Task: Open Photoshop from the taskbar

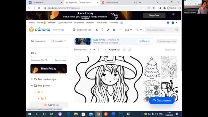Action: (121, 114)
